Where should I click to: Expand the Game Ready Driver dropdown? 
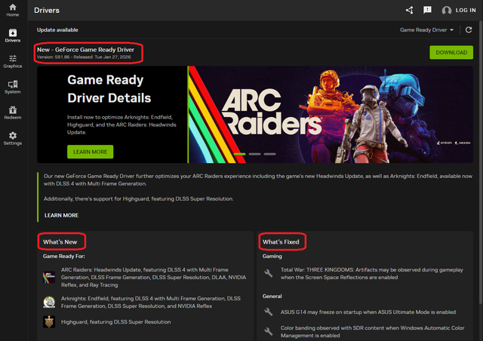click(426, 30)
